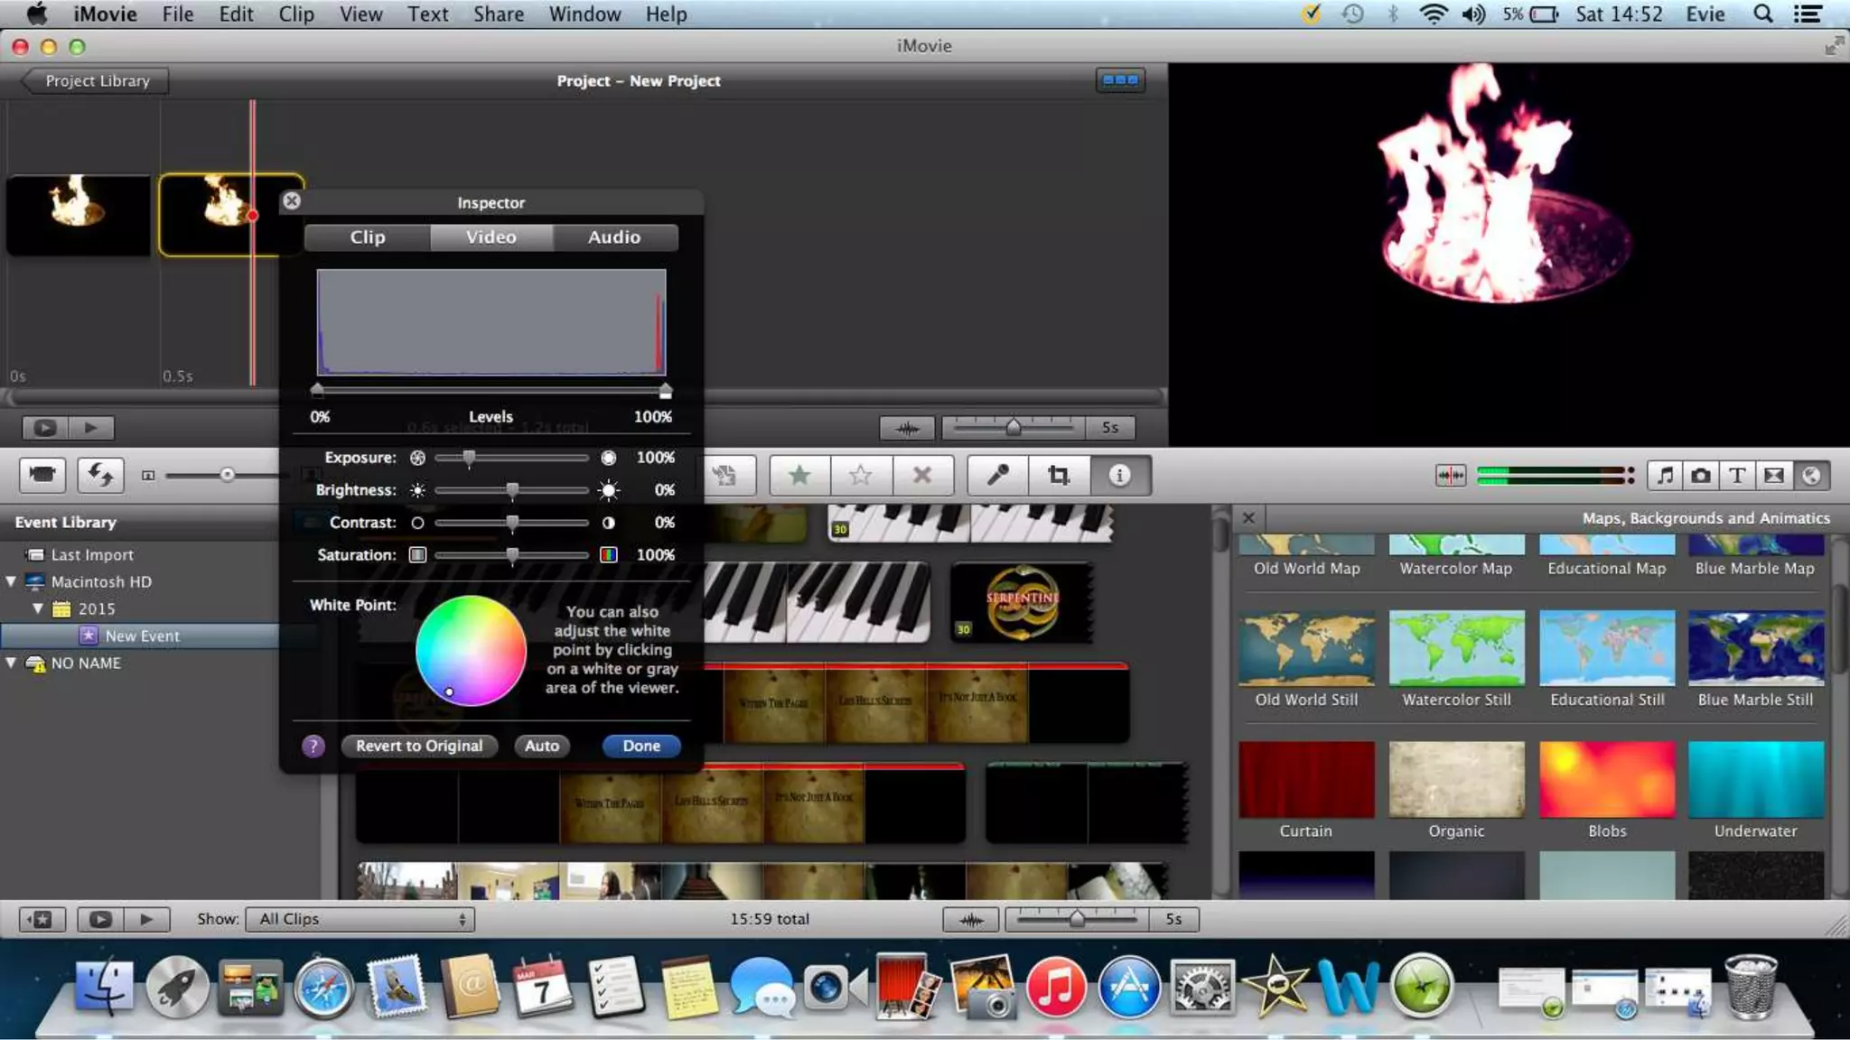Screen dimensions: 1850x1040
Task: Reject selection with the X icon
Action: tap(922, 475)
